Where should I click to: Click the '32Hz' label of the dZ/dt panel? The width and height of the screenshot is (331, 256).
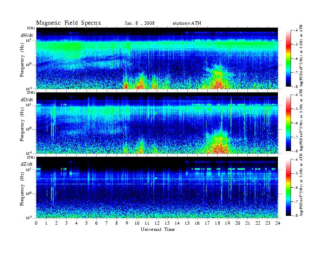coord(31,157)
